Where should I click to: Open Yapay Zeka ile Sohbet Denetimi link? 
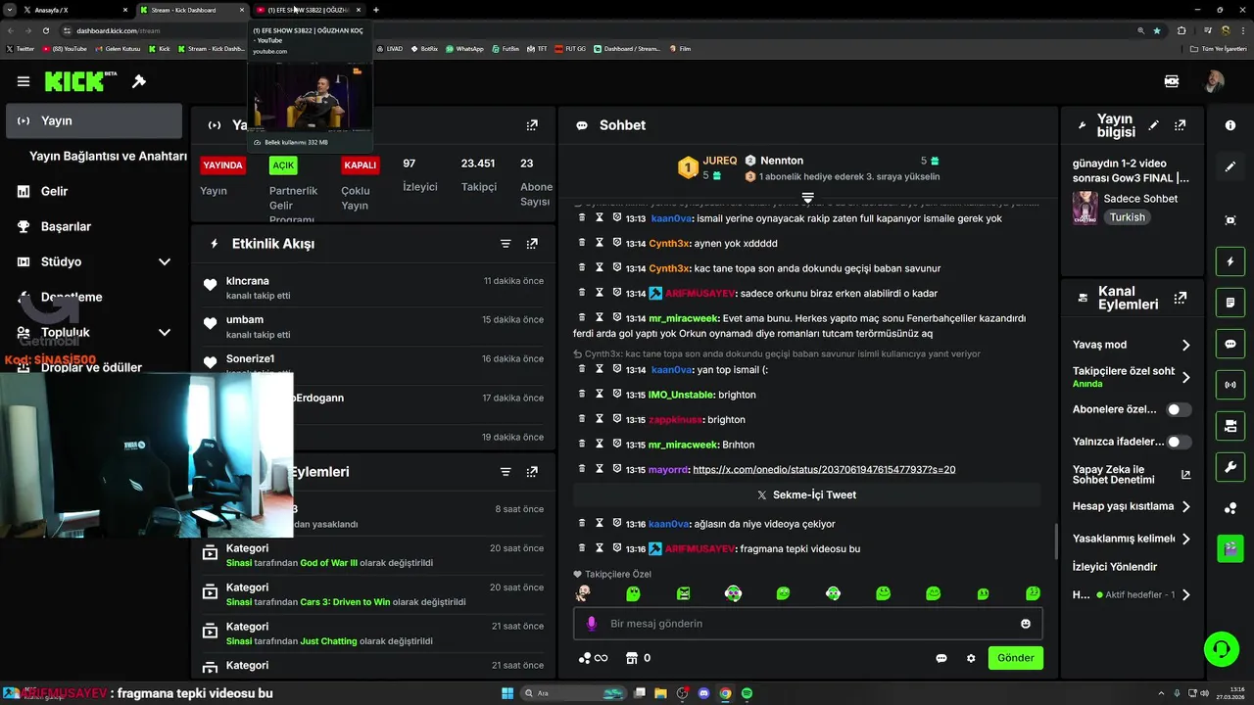1132,475
